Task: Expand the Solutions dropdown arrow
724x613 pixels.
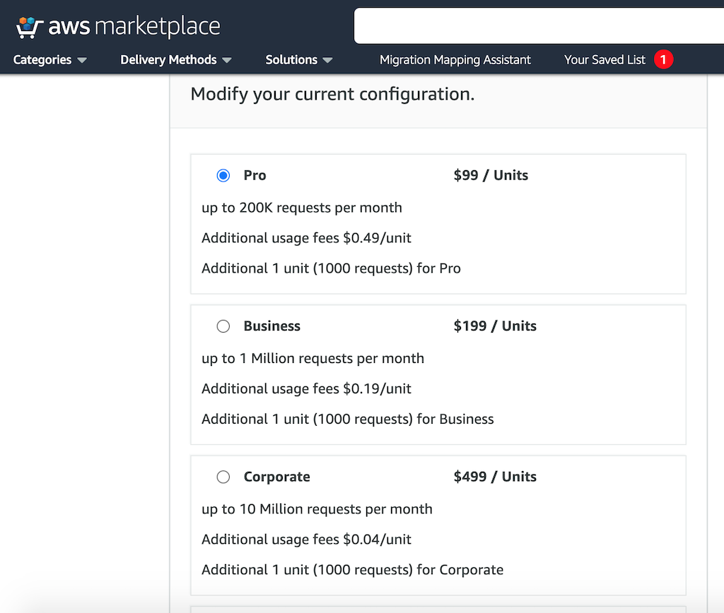Action: coord(327,61)
